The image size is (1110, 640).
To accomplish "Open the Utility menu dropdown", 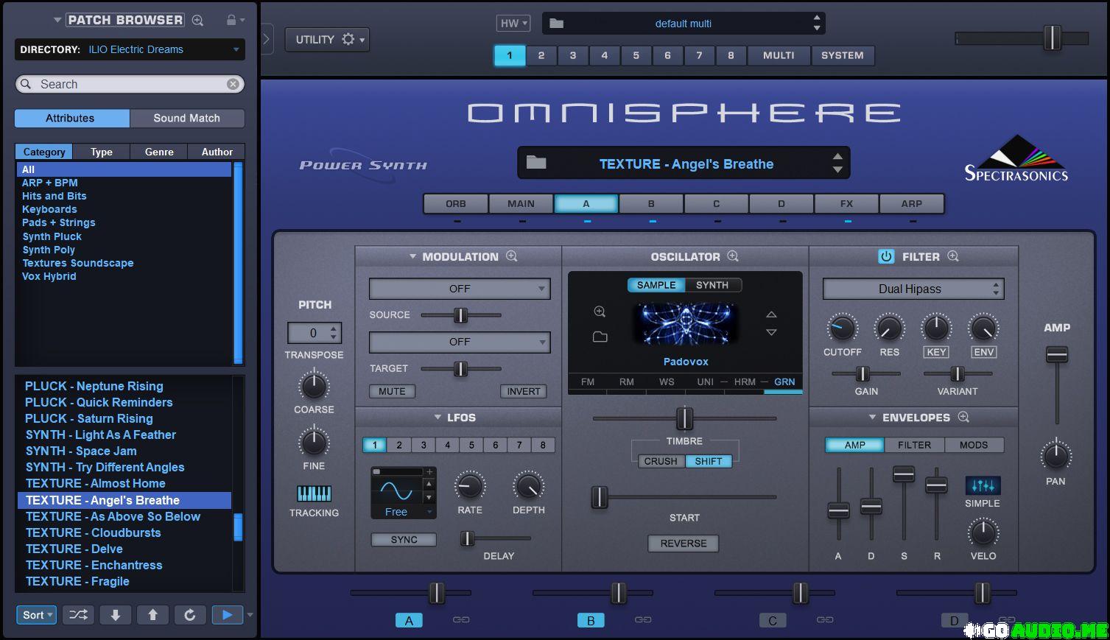I will click(x=327, y=40).
